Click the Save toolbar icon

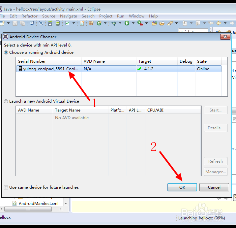15,23
